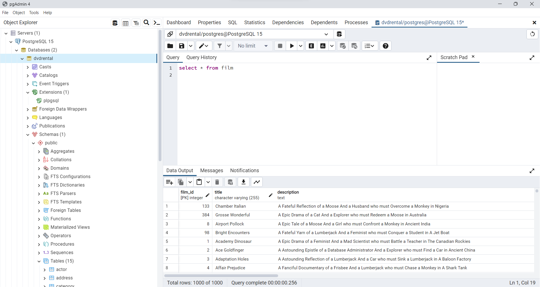
Task: Maximize the Data Output panel
Action: (532, 171)
